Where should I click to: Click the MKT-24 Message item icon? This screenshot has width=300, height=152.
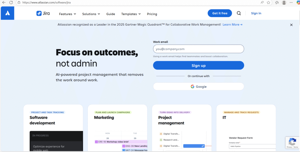click(x=124, y=150)
